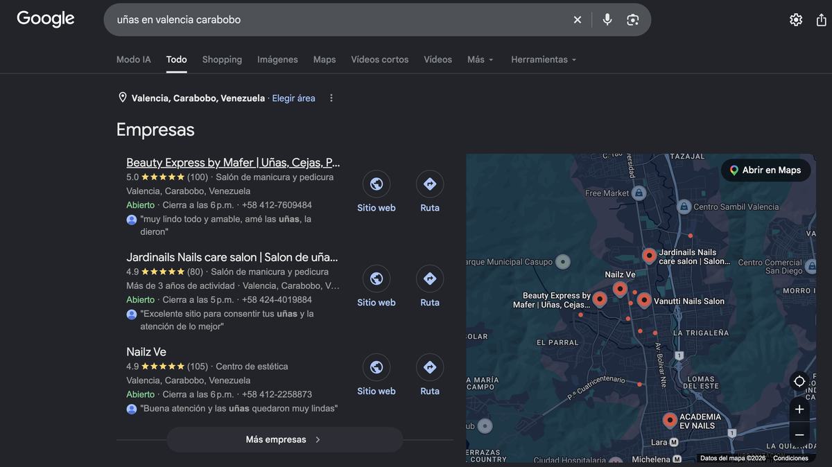This screenshot has height=467, width=832.
Task: Click the Google logo
Action: coord(46,19)
